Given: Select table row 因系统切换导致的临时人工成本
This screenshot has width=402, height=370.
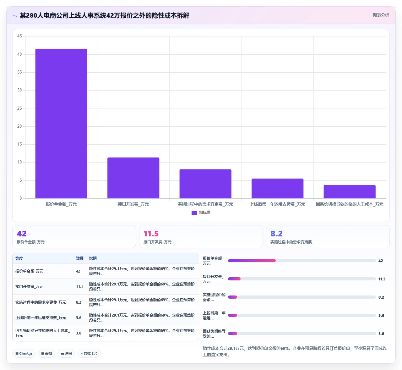Looking at the screenshot, I should pyautogui.click(x=106, y=333).
